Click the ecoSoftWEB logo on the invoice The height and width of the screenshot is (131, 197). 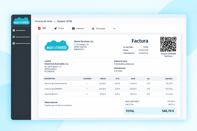coord(56,46)
